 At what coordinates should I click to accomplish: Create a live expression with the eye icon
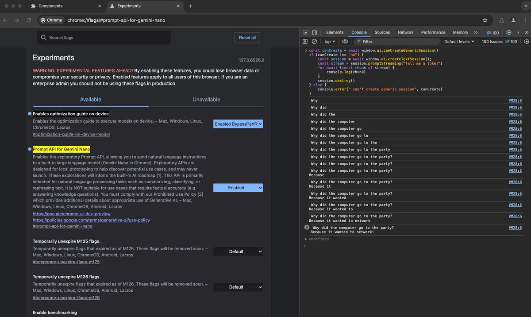(x=345, y=41)
